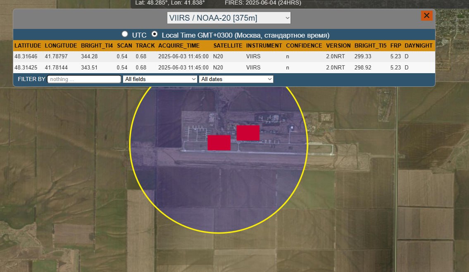Screen dimensions: 469x272
Task: Click the right red fire detection marker
Action: click(248, 133)
